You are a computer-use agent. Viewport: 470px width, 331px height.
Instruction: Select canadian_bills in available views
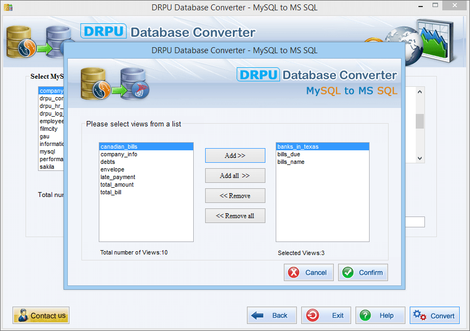(x=147, y=147)
